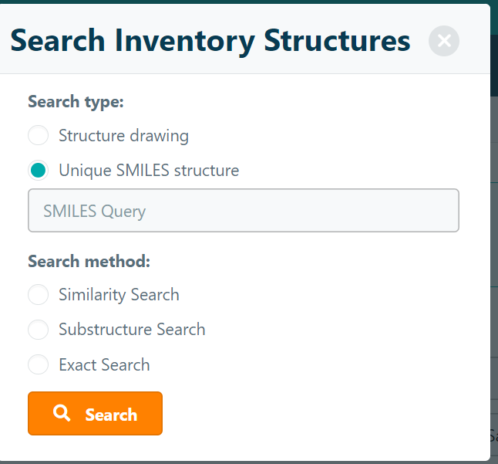Click the "Search type:" heading
The height and width of the screenshot is (464, 498).
pos(76,101)
